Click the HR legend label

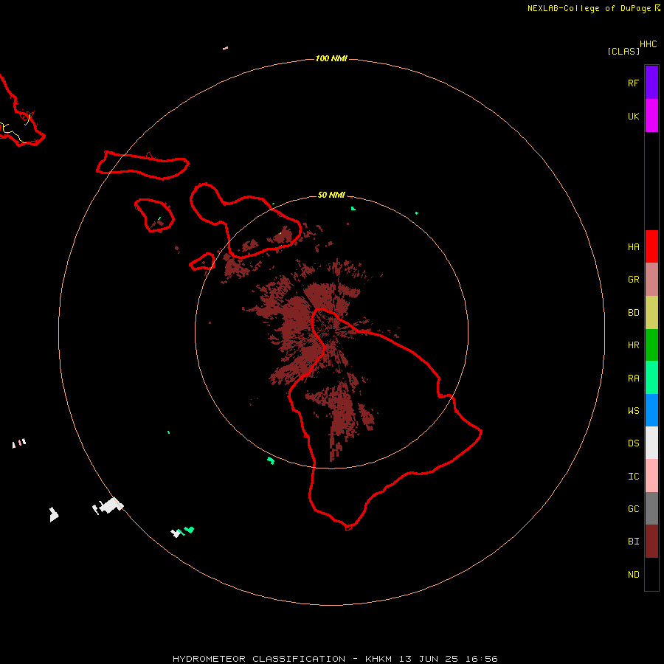[x=633, y=345]
